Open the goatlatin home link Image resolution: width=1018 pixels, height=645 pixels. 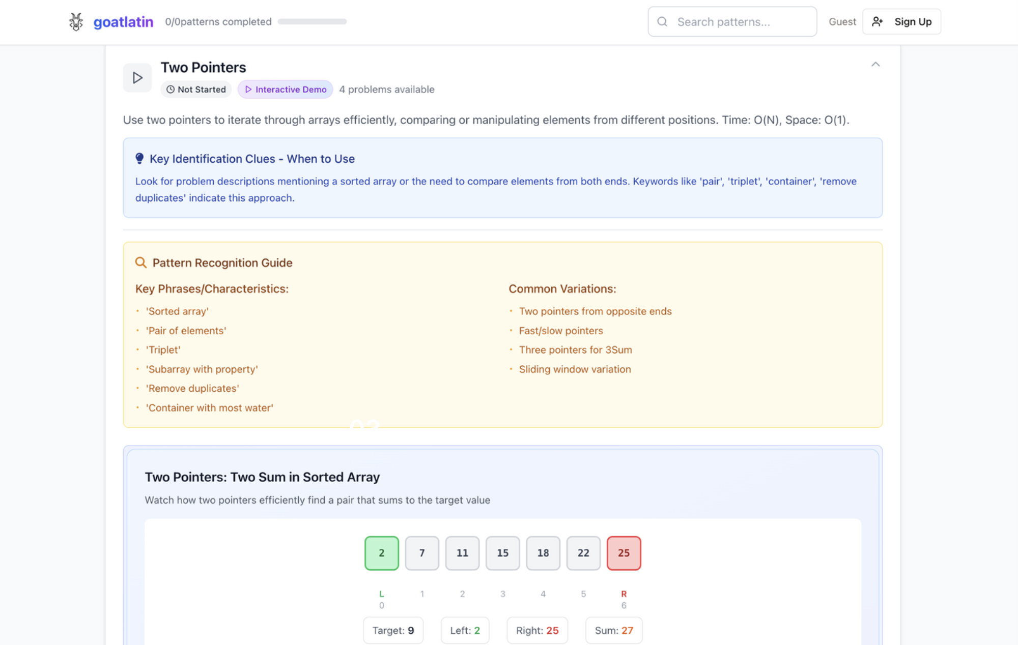123,22
